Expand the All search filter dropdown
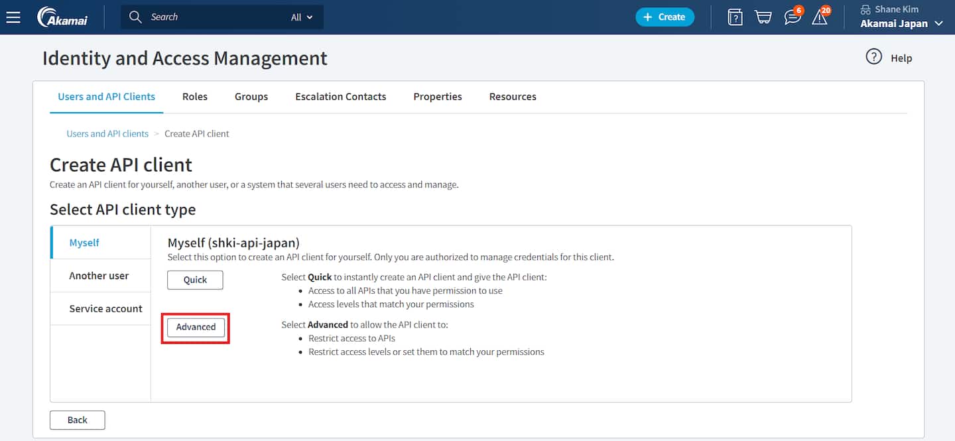This screenshot has width=955, height=441. coord(302,17)
